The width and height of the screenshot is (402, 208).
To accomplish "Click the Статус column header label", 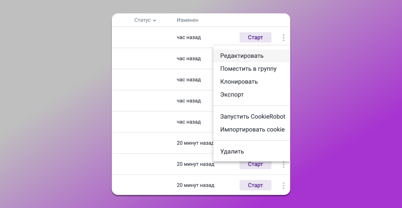I will click(x=142, y=20).
